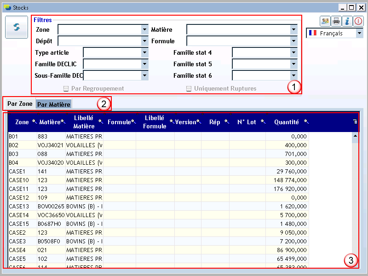The height and width of the screenshot is (276, 368).
Task: Click the search icon beside Matière column header
Action: coord(63,121)
